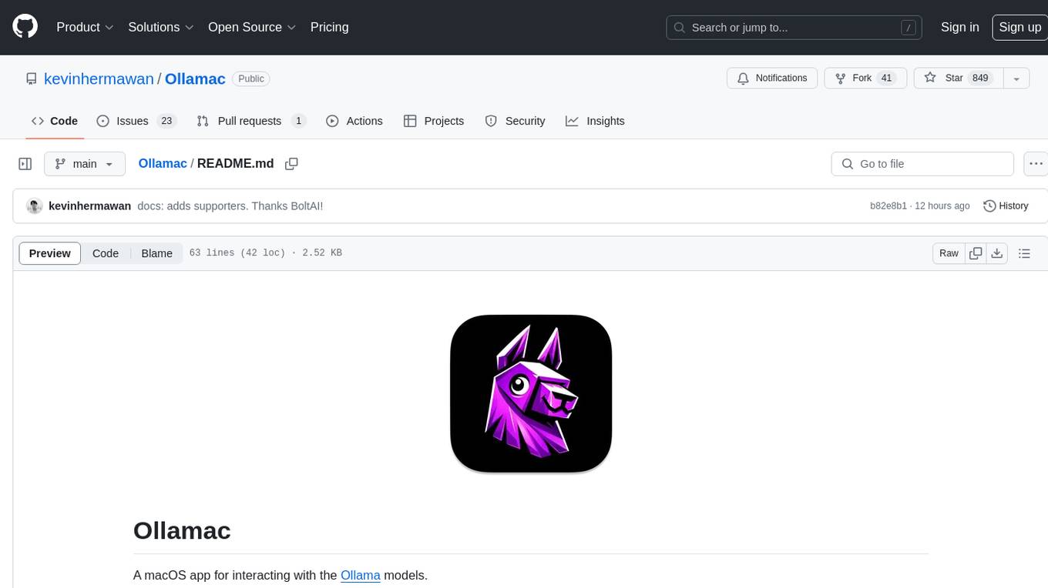Click the Ollamac breadcrumb link
The height and width of the screenshot is (588, 1048).
click(163, 163)
